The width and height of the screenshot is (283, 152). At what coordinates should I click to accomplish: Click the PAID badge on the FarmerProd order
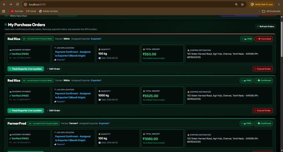coord(246,124)
